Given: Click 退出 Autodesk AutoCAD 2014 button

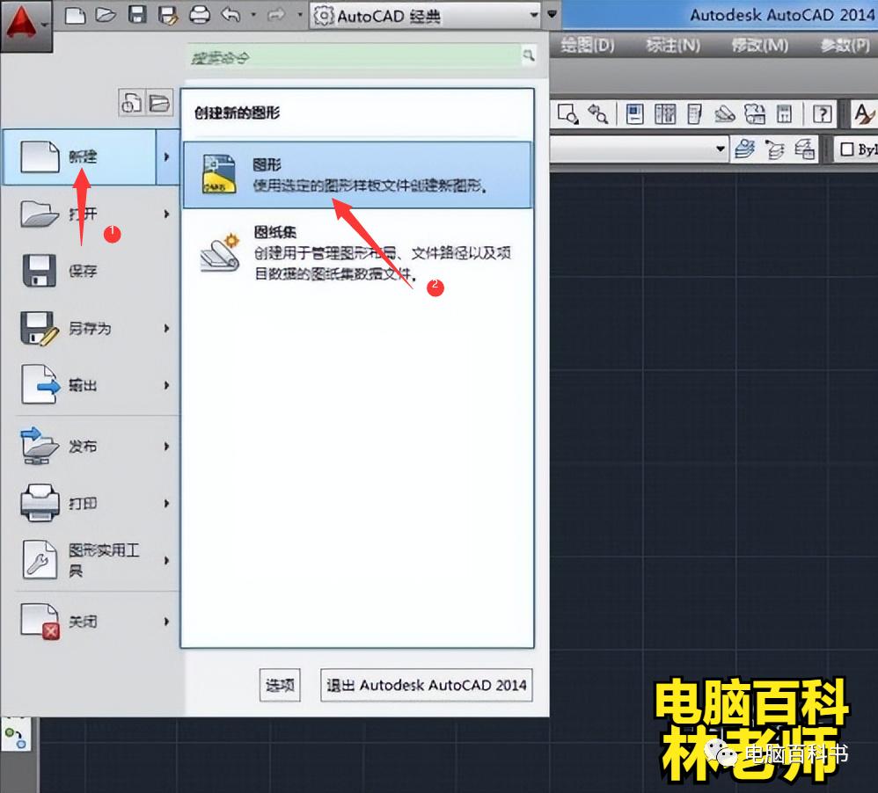Looking at the screenshot, I should pyautogui.click(x=426, y=685).
